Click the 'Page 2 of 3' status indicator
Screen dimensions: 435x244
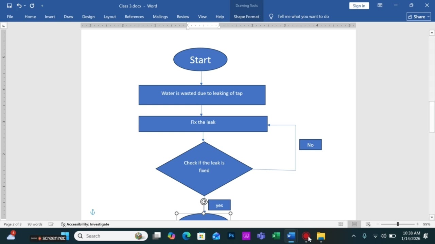tap(13, 224)
